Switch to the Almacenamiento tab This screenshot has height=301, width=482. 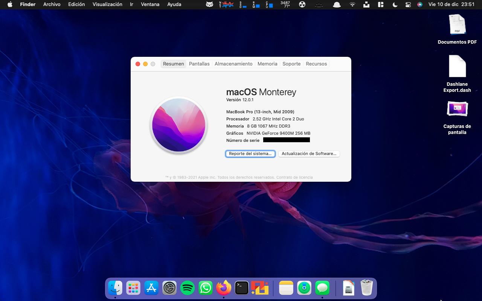click(233, 64)
